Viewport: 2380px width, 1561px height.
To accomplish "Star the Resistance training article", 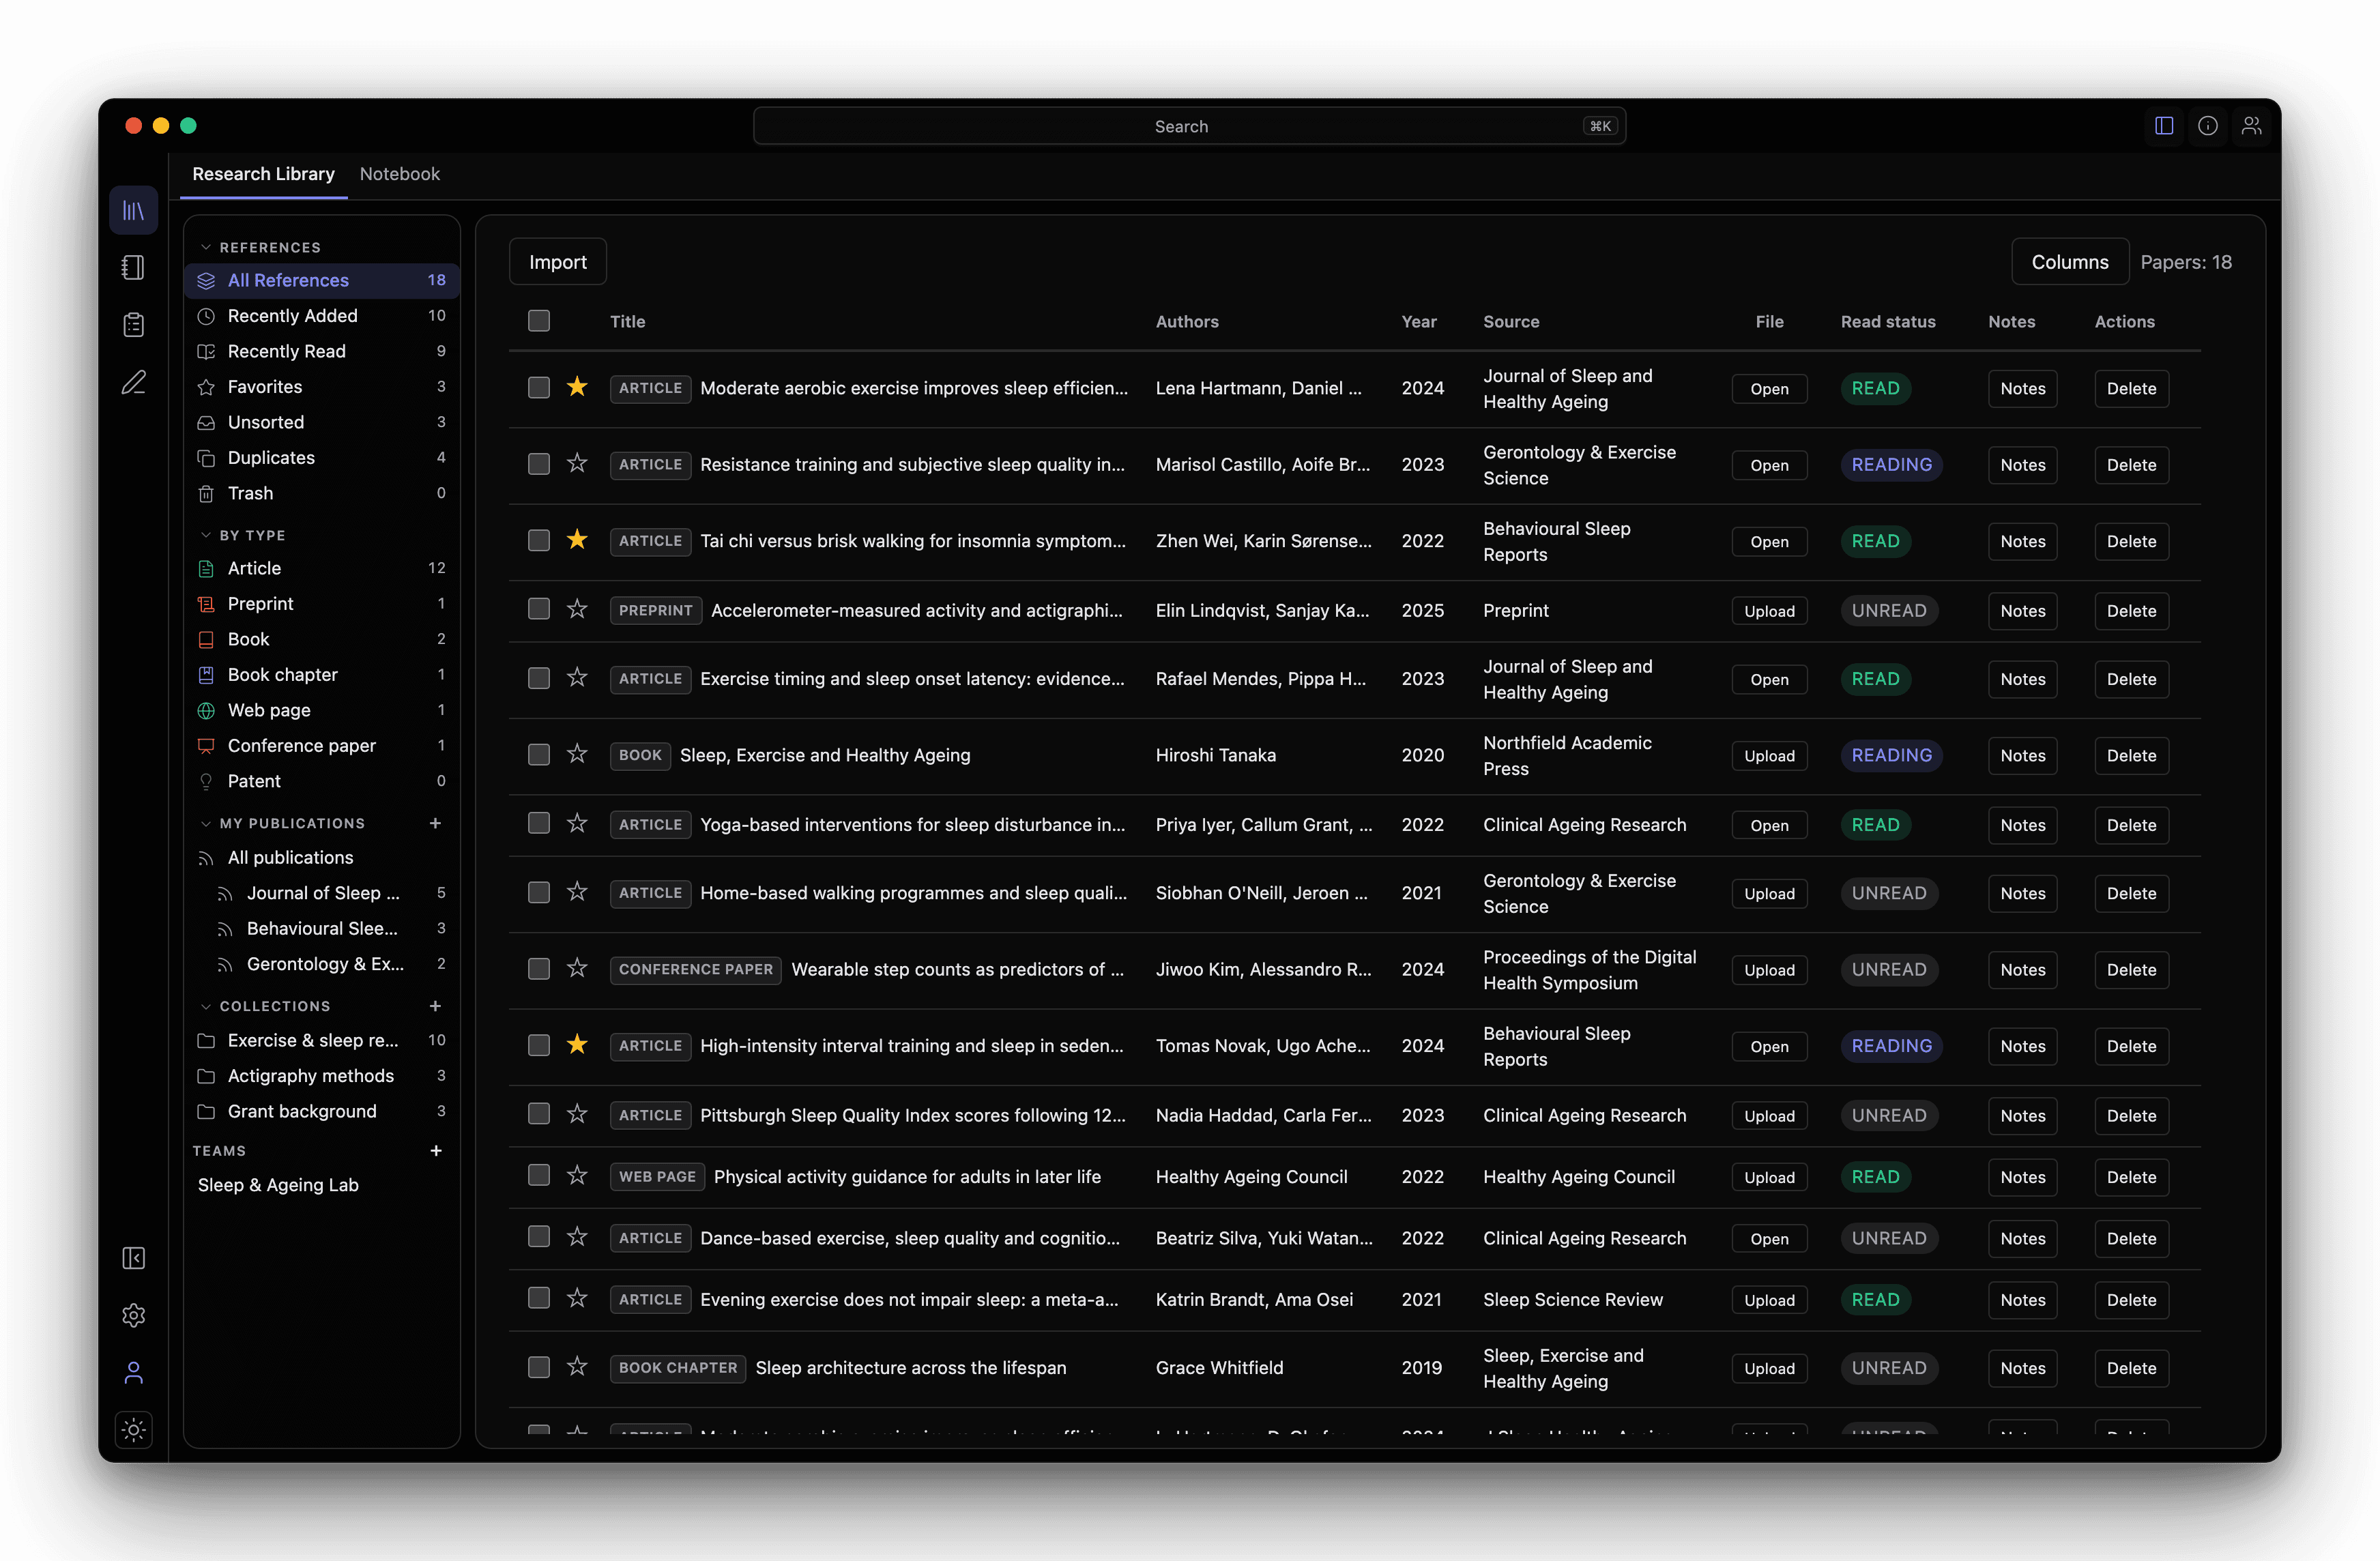I will [577, 463].
